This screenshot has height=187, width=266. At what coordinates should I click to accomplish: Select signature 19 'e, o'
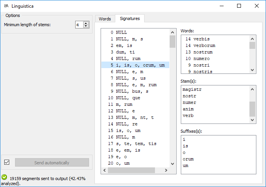[x=135, y=157]
